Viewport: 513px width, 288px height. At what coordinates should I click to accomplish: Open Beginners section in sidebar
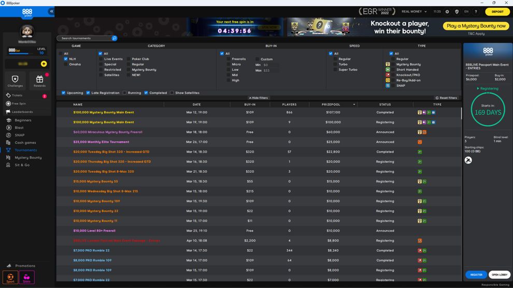pos(23,120)
